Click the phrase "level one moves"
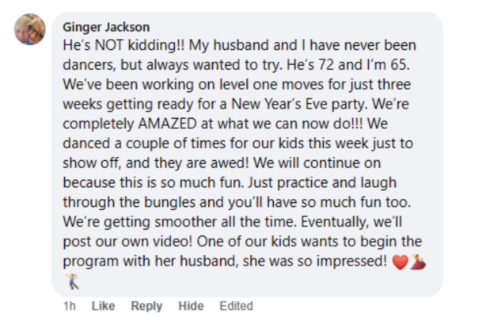Screen dimensions: 490x317 (266, 86)
